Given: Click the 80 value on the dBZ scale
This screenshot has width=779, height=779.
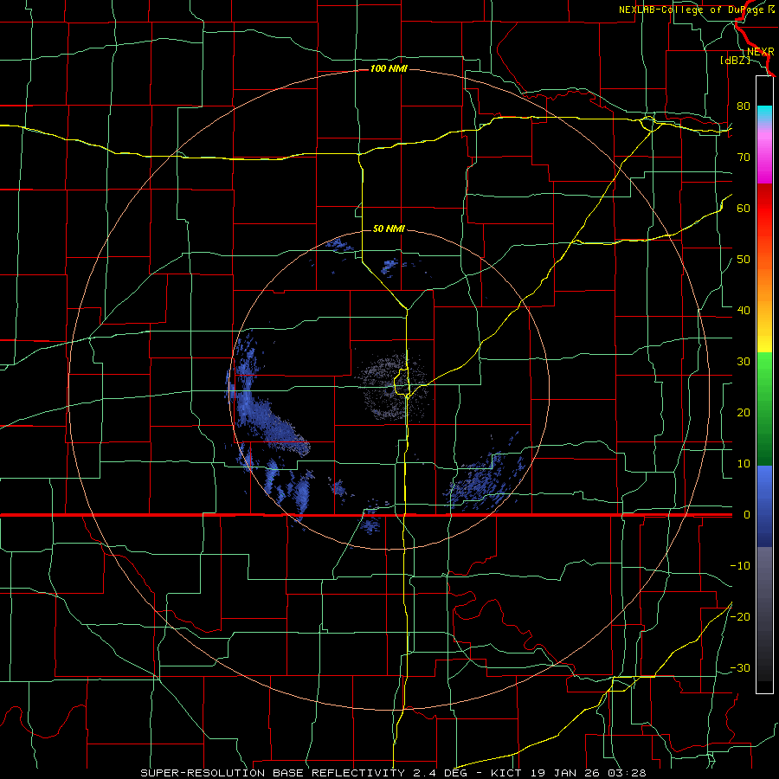Looking at the screenshot, I should point(744,106).
